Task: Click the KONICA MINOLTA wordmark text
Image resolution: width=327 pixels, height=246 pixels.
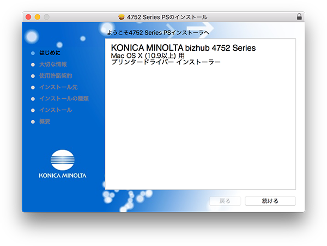Action: point(62,176)
